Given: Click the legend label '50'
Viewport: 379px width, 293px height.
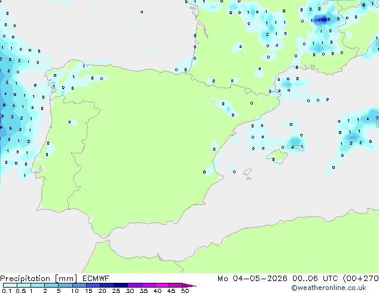Looking at the screenshot, I should point(185,291).
